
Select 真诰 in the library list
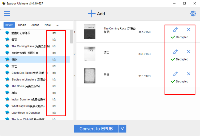[x=14, y=93]
